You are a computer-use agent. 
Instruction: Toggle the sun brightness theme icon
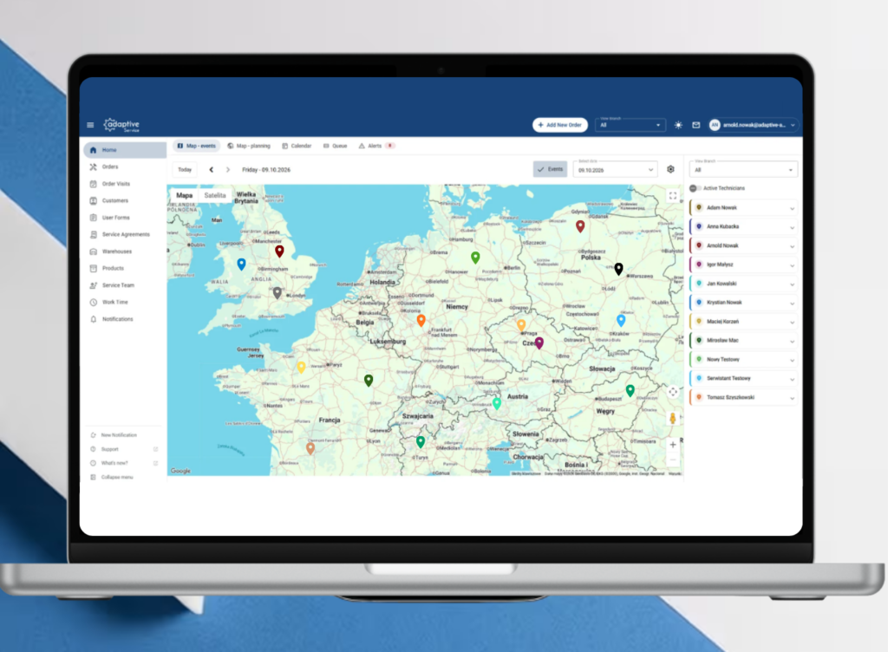[x=678, y=125]
